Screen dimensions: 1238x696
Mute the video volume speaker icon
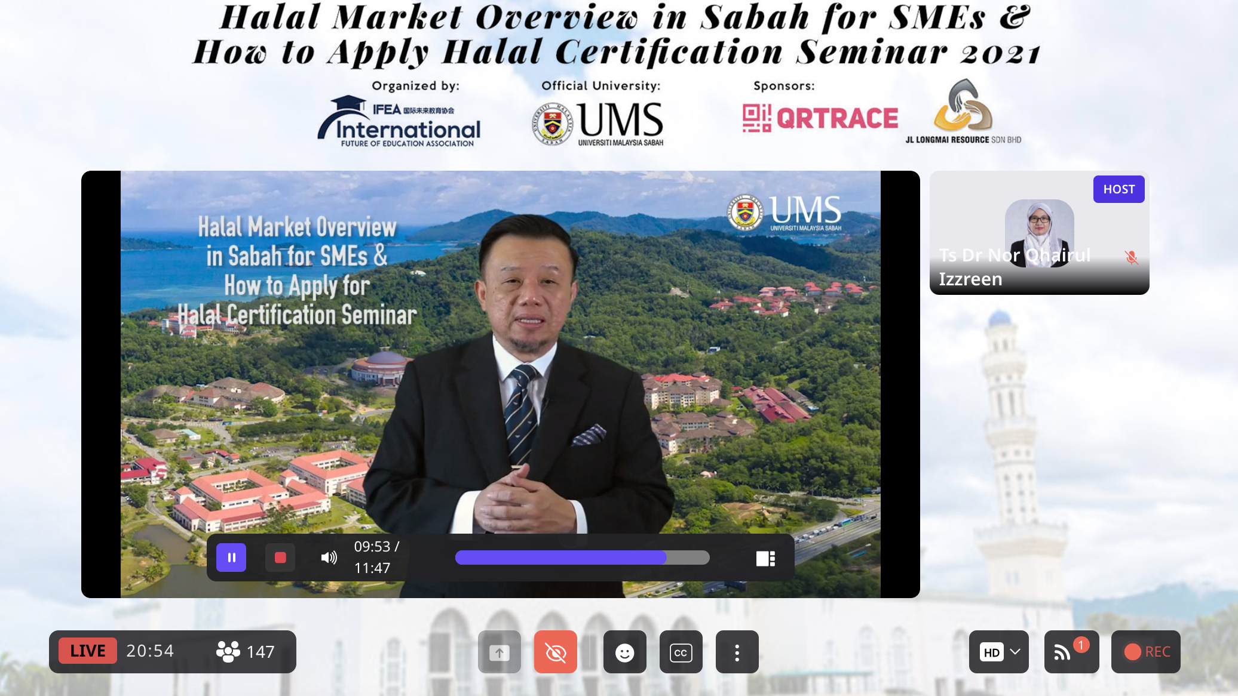click(x=329, y=558)
